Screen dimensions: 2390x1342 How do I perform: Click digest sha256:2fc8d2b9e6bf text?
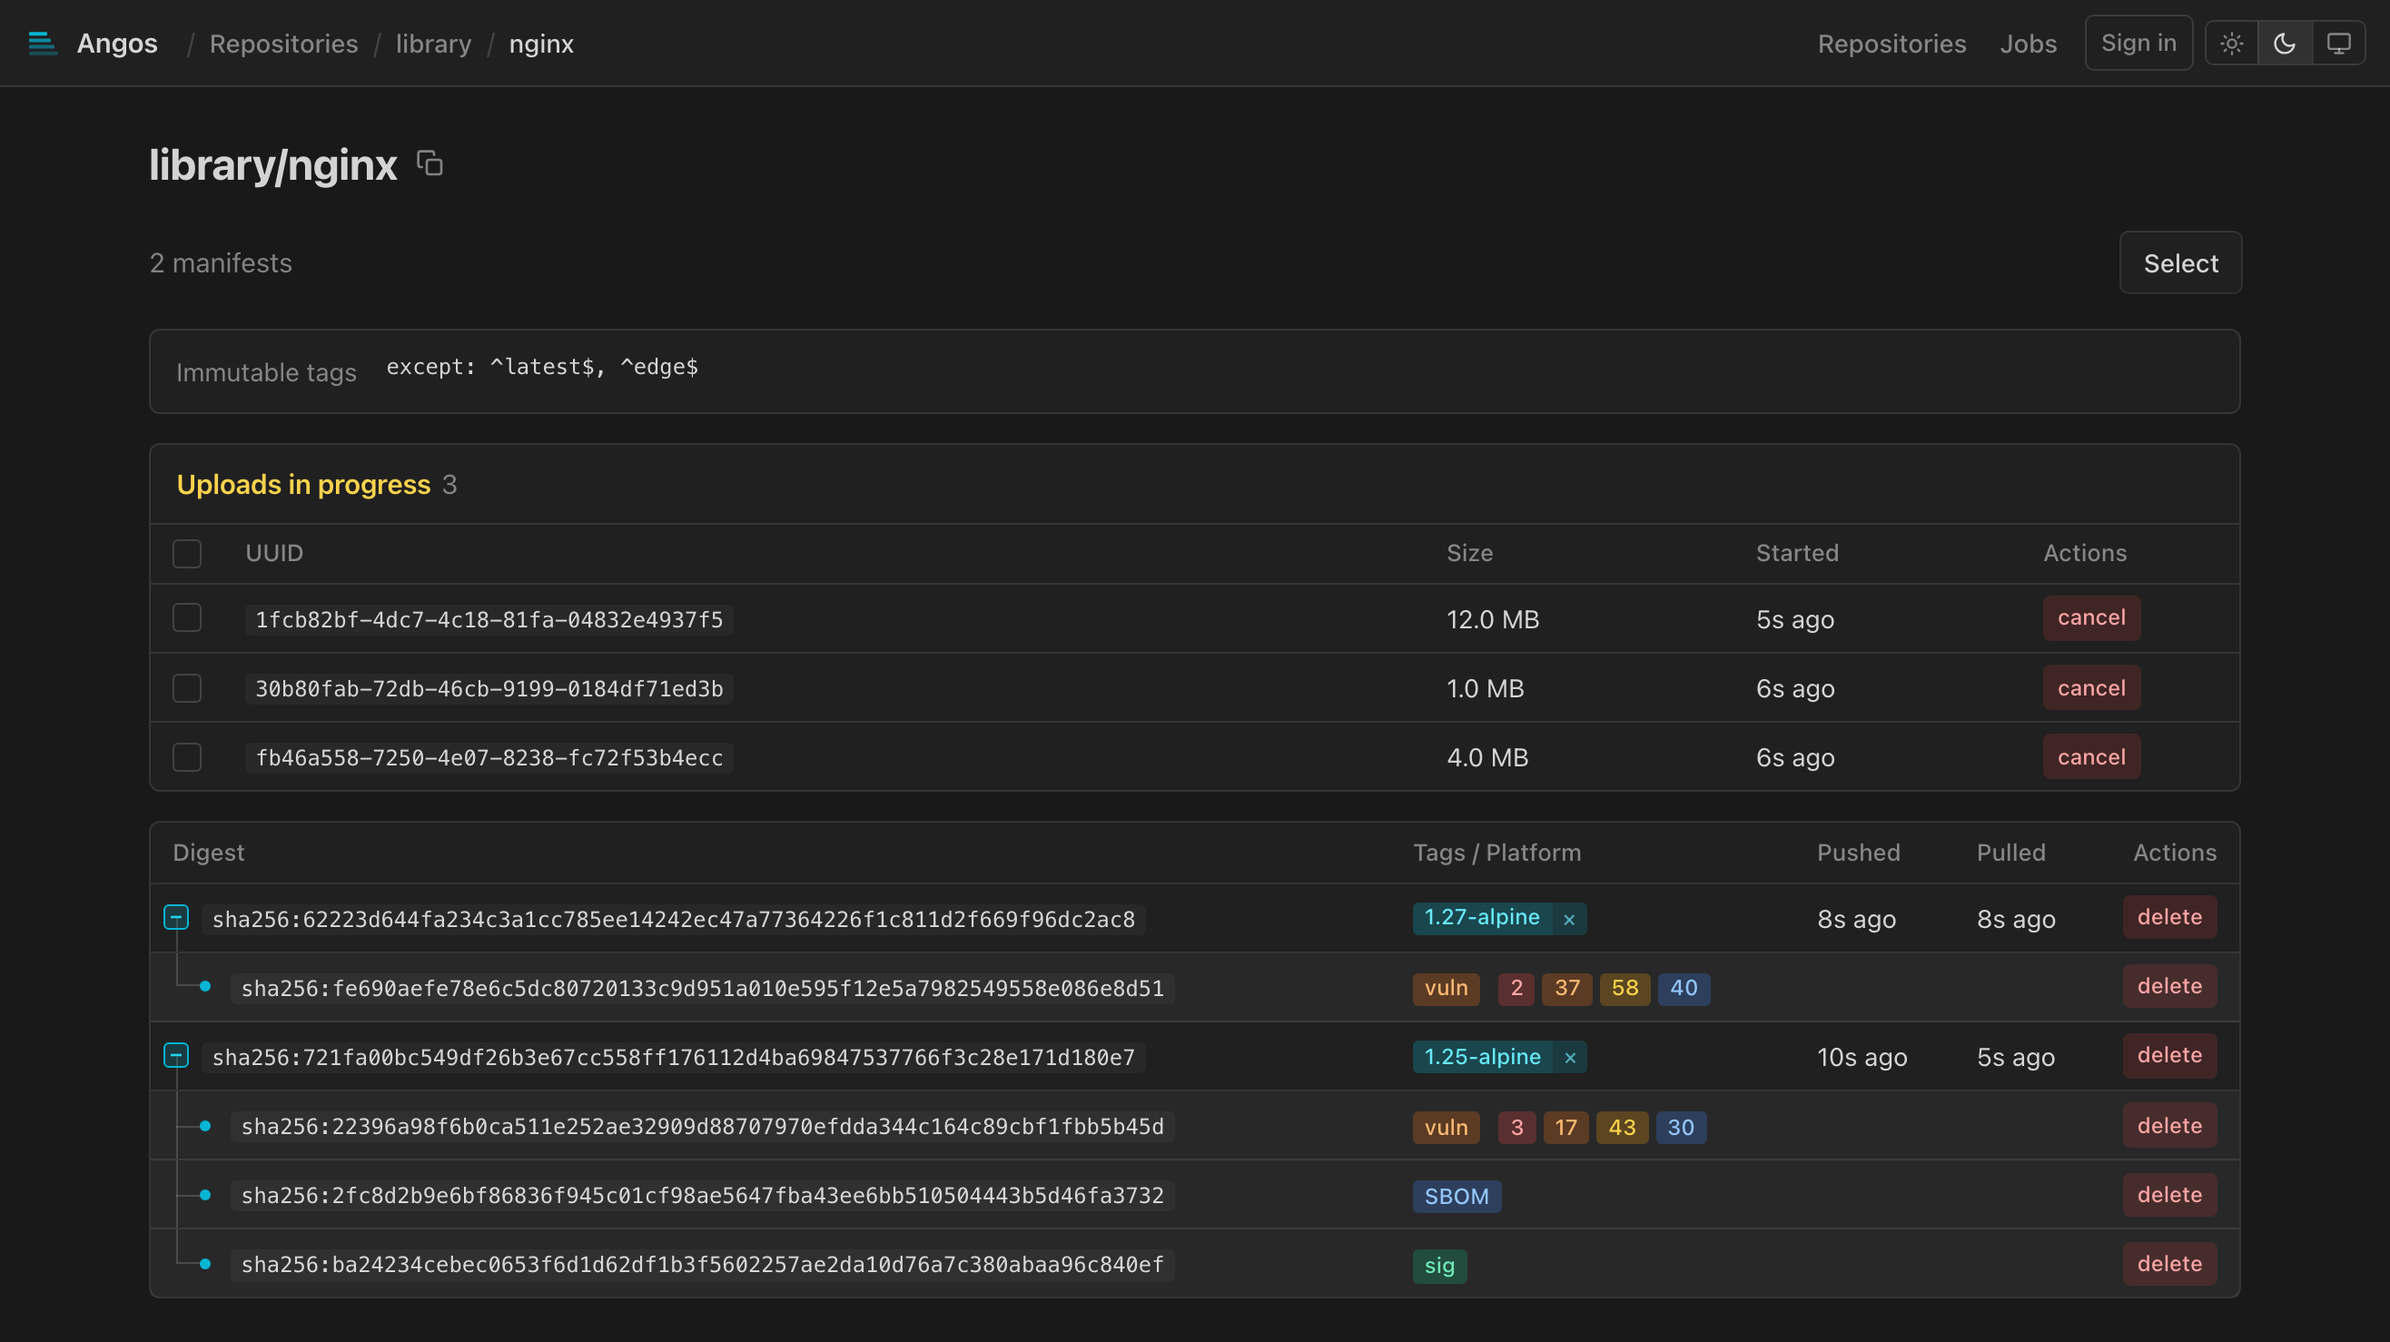tap(702, 1196)
